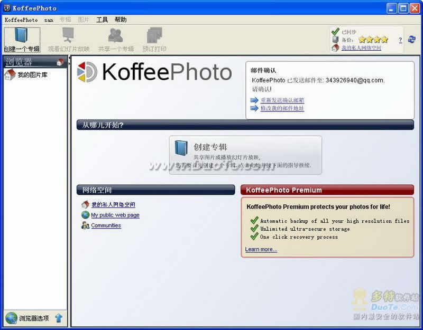Viewport: 423px width, 330px height.
Task: Open the san menu
Action: [49, 20]
